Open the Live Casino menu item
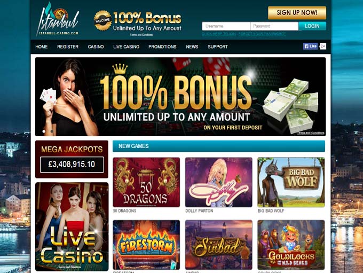 tap(126, 46)
